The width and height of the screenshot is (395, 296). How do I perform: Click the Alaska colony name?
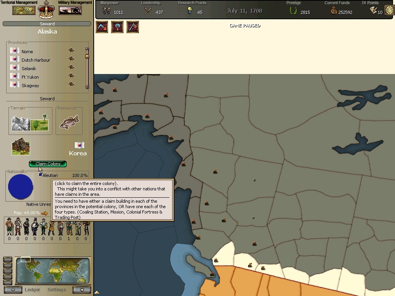click(47, 32)
